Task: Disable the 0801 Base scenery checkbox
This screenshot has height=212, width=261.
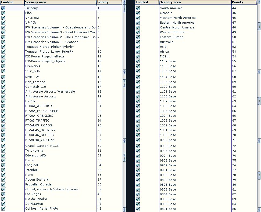Action: (138, 209)
